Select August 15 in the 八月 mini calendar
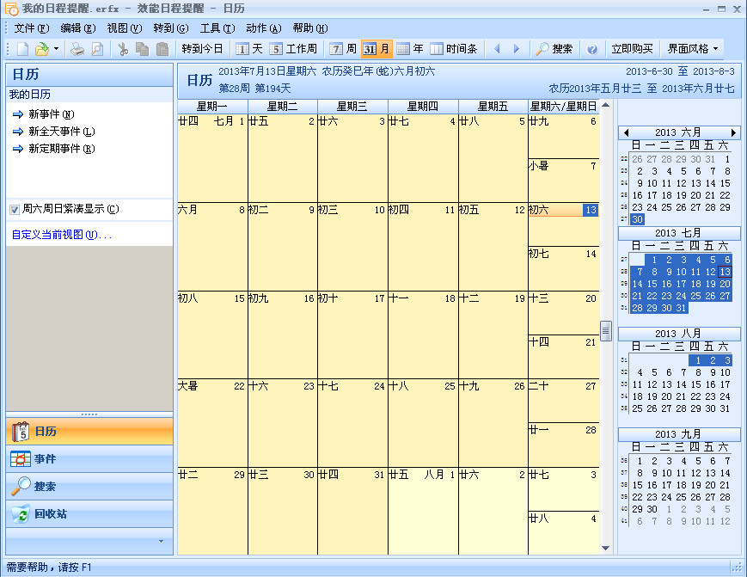747x577 pixels. coord(695,384)
